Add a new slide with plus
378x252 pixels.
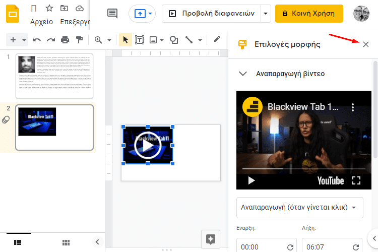(x=13, y=40)
